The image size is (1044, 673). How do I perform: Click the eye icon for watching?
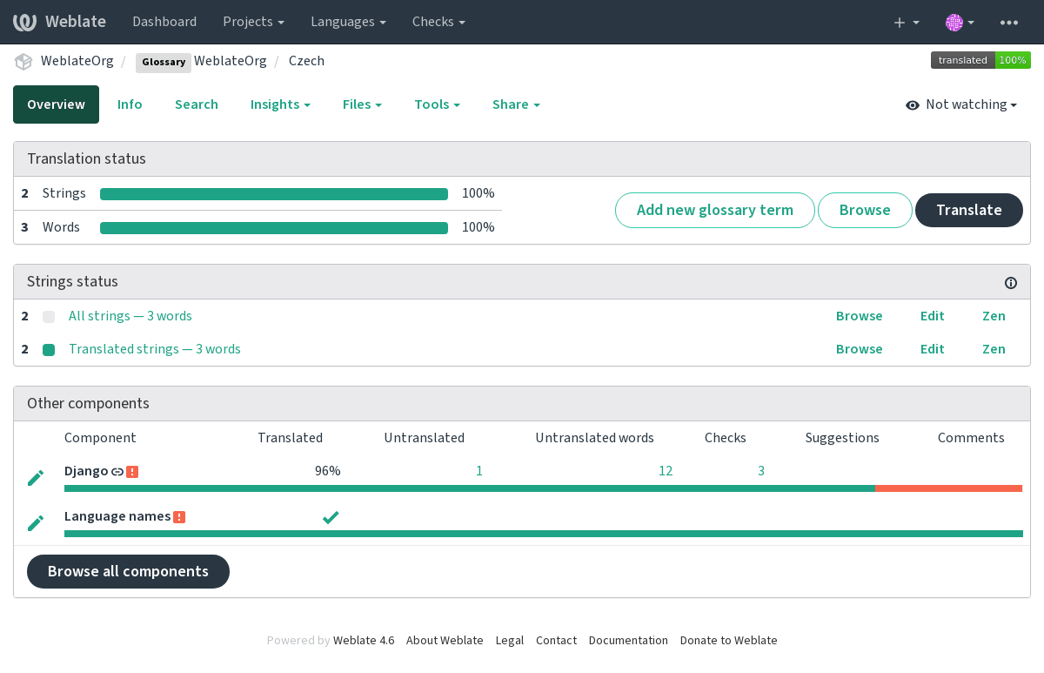tap(913, 105)
